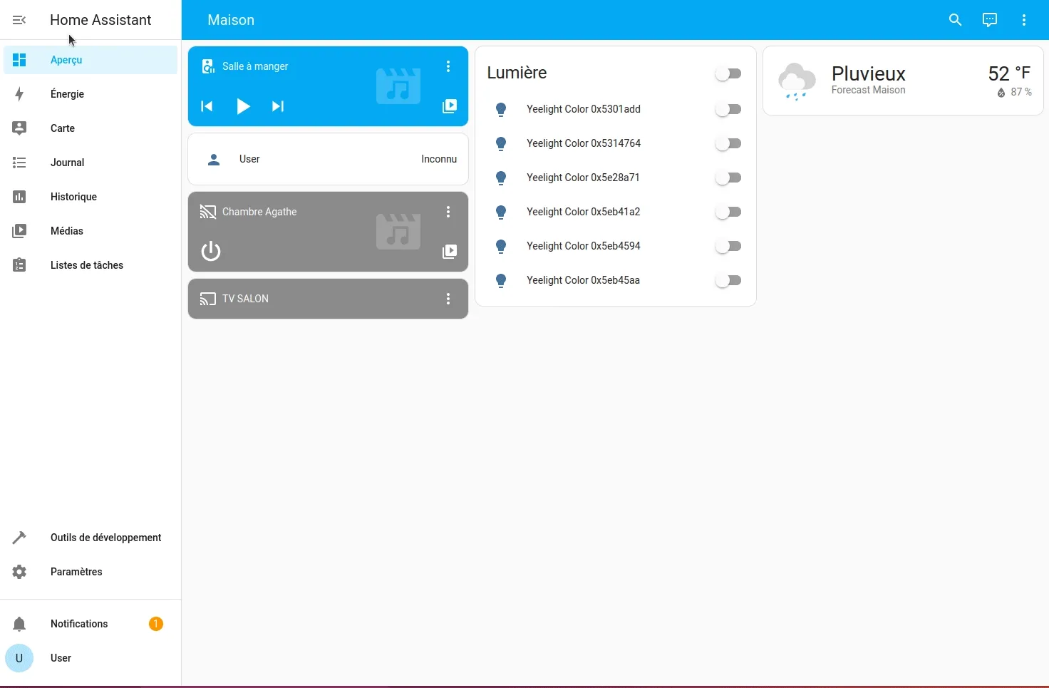Open the search icon in the top bar

click(955, 19)
